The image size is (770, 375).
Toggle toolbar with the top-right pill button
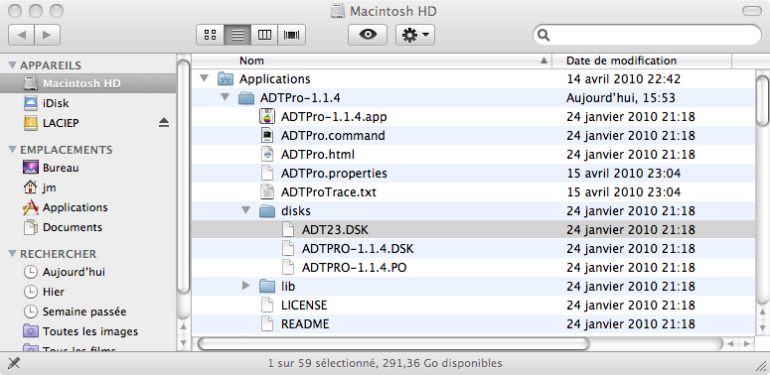coord(751,11)
